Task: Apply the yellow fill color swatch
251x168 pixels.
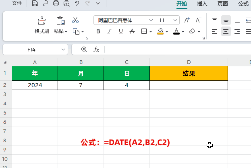Action: point(160,31)
